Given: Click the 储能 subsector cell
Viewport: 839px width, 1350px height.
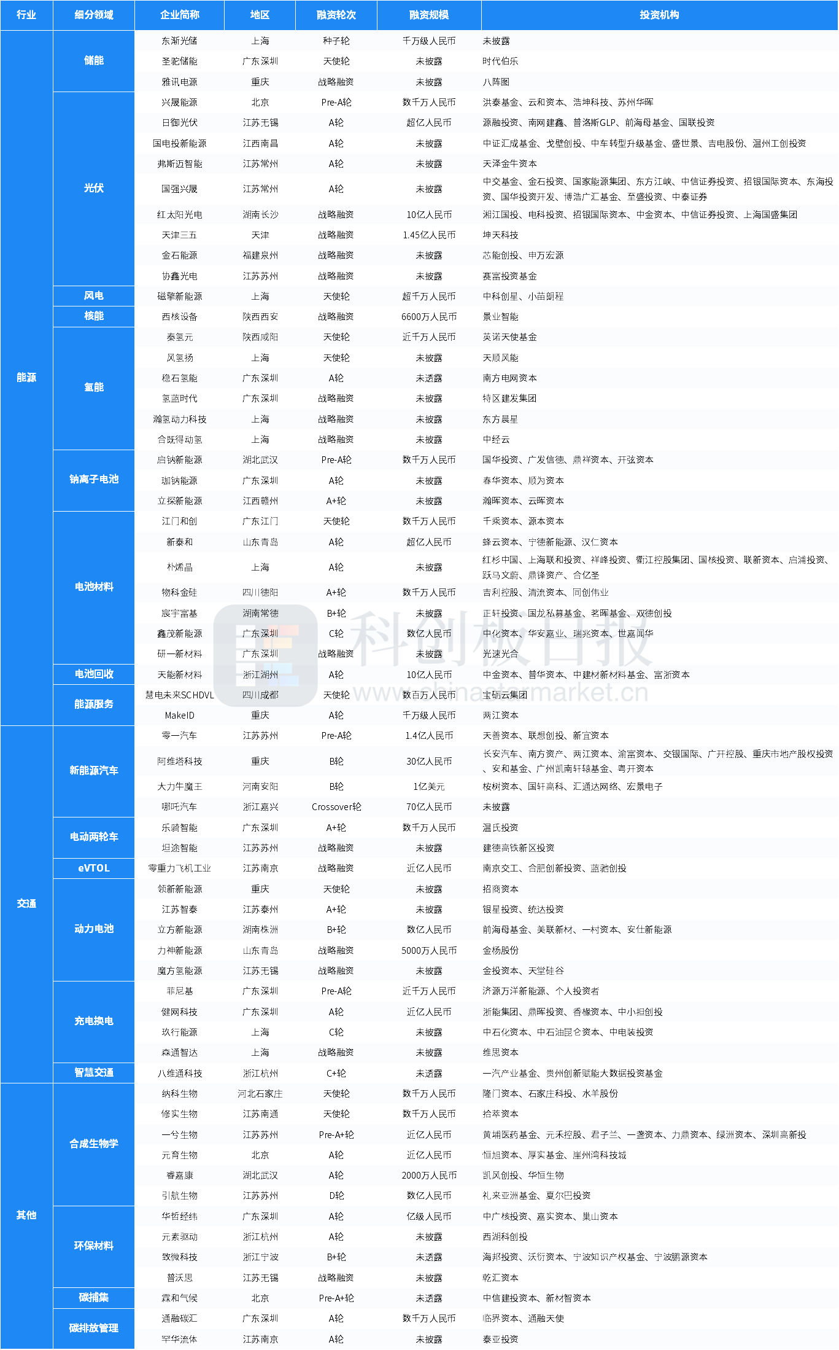Looking at the screenshot, I should tap(94, 61).
